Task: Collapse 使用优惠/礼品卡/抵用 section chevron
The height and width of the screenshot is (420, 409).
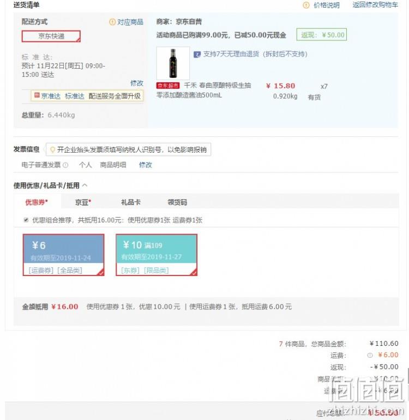Action: (85, 185)
